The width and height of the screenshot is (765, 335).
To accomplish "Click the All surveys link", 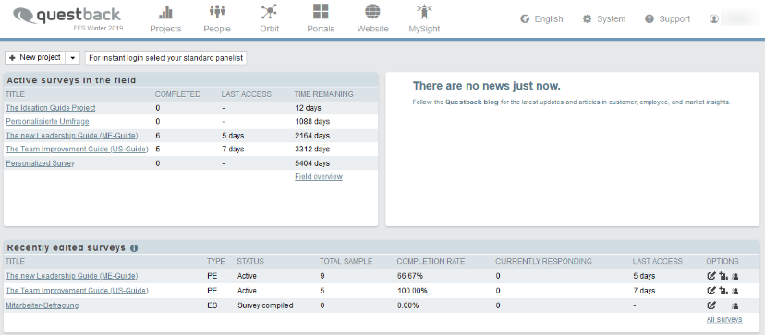I will click(x=724, y=320).
